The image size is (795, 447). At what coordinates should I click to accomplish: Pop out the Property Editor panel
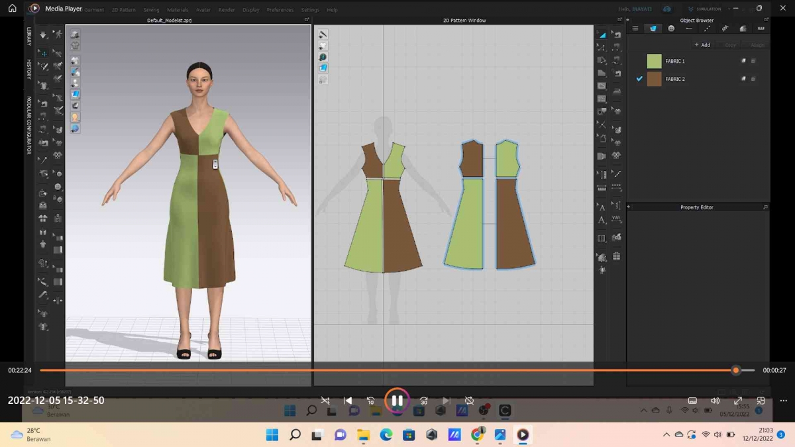766,207
